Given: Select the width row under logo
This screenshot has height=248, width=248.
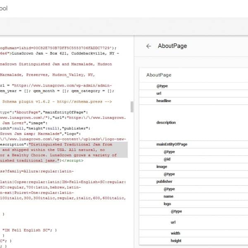Looking at the screenshot, I should [193, 233].
